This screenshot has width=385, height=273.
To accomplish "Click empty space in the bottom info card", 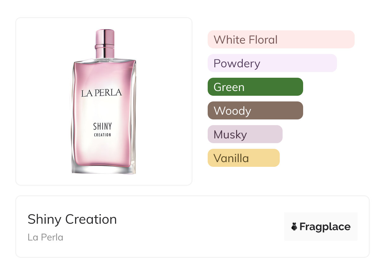I will click(196, 227).
